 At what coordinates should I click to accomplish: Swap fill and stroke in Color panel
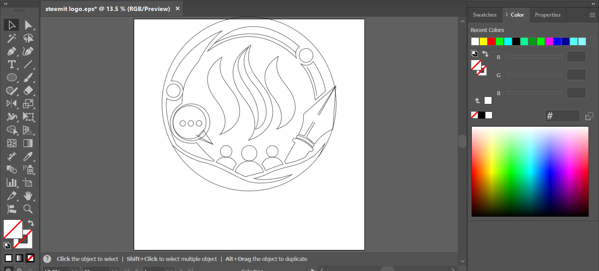(485, 53)
